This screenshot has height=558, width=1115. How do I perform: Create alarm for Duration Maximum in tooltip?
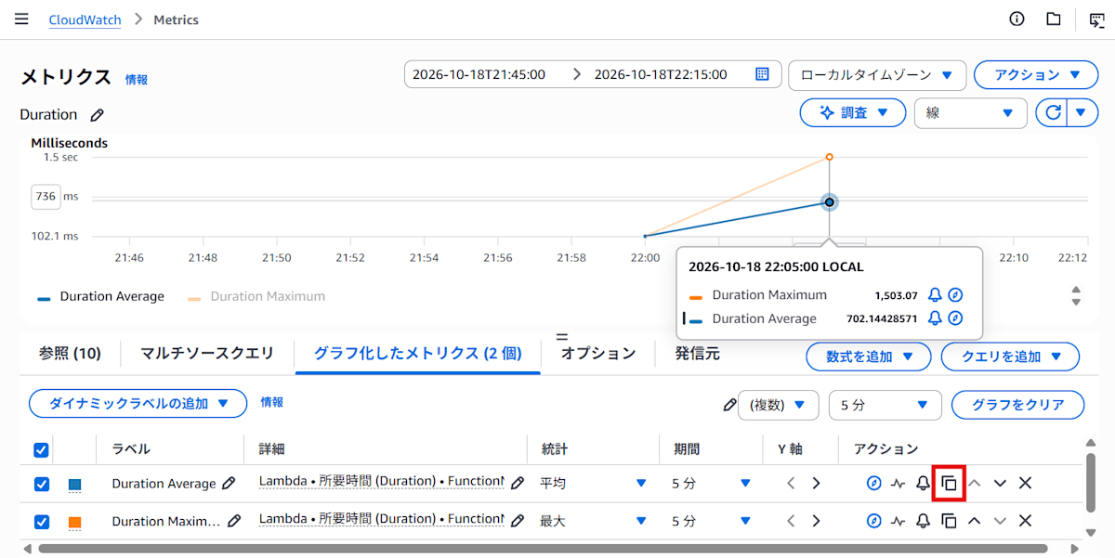(935, 295)
